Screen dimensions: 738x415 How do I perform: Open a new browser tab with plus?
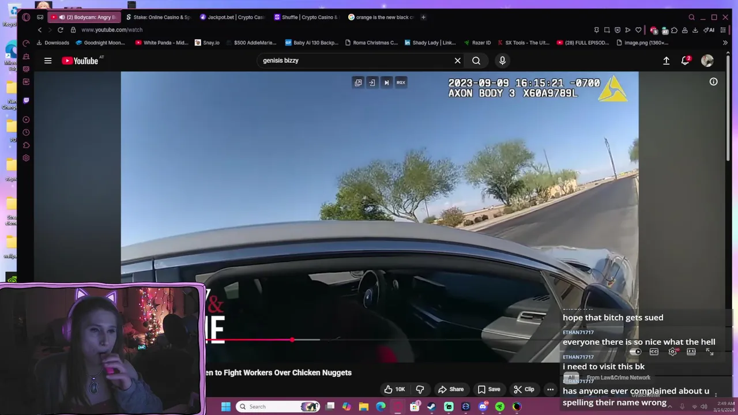coord(423,17)
